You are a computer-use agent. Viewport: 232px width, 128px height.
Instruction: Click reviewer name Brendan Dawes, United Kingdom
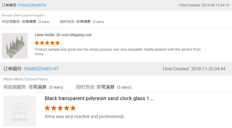click(x=23, y=15)
